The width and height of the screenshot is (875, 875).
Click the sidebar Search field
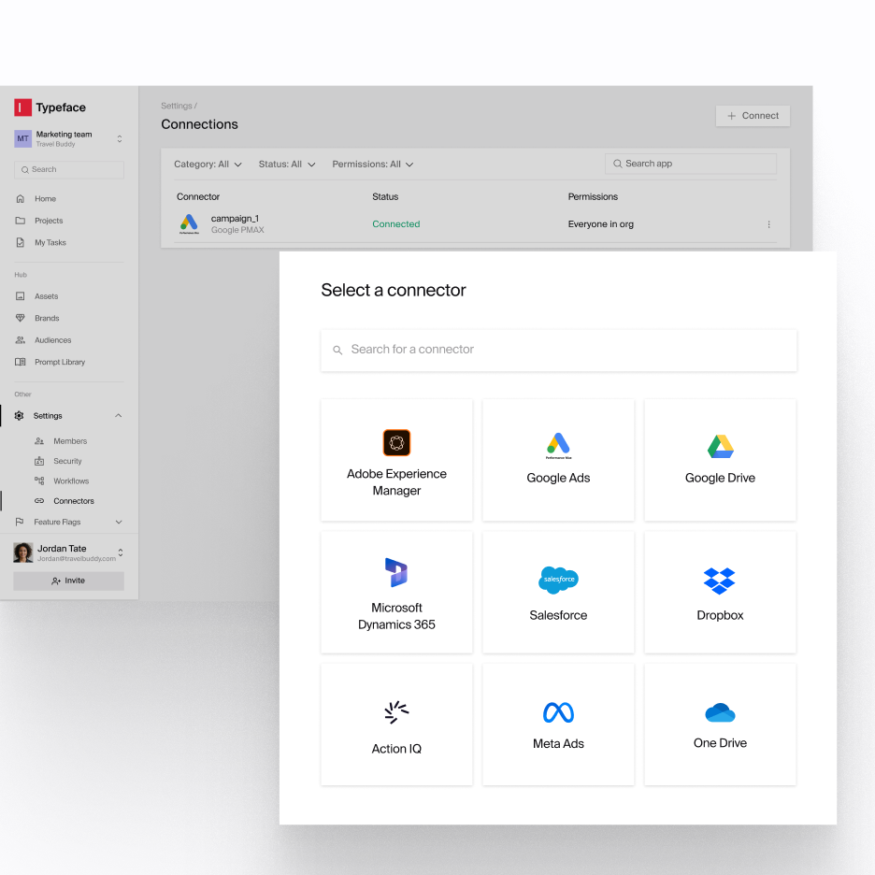(68, 169)
